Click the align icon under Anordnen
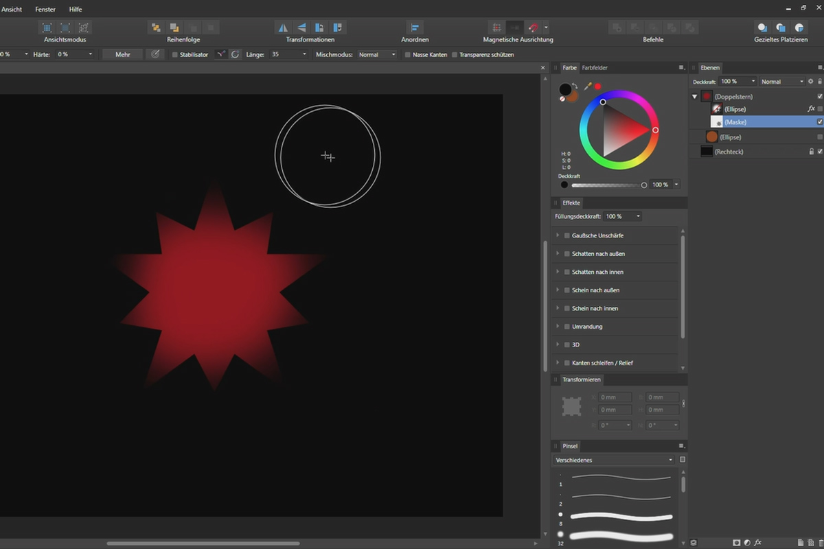824x549 pixels. point(415,27)
